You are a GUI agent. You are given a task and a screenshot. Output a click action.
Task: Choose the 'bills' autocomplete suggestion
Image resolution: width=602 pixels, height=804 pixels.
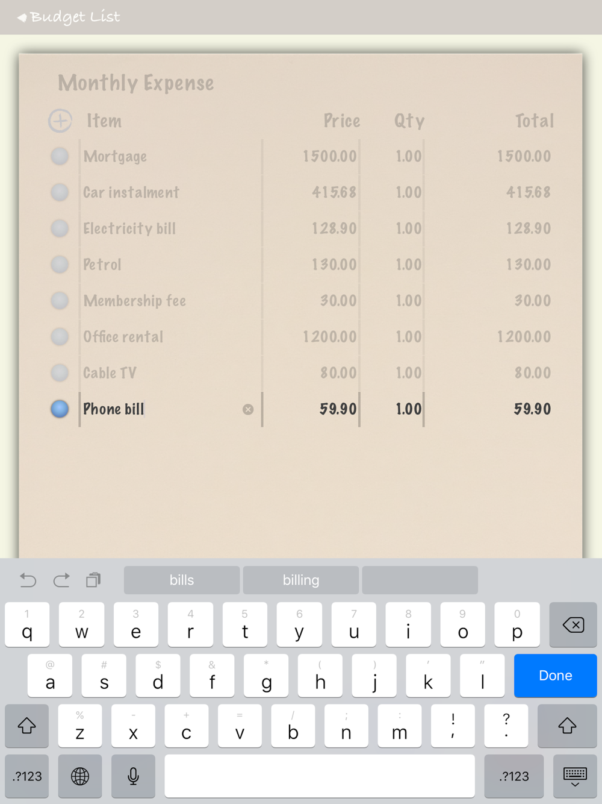[x=182, y=580]
